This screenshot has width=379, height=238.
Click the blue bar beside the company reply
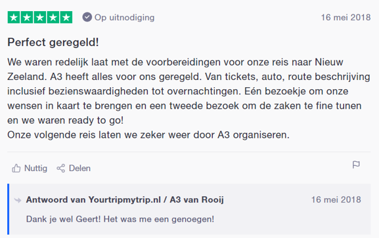click(x=9, y=209)
